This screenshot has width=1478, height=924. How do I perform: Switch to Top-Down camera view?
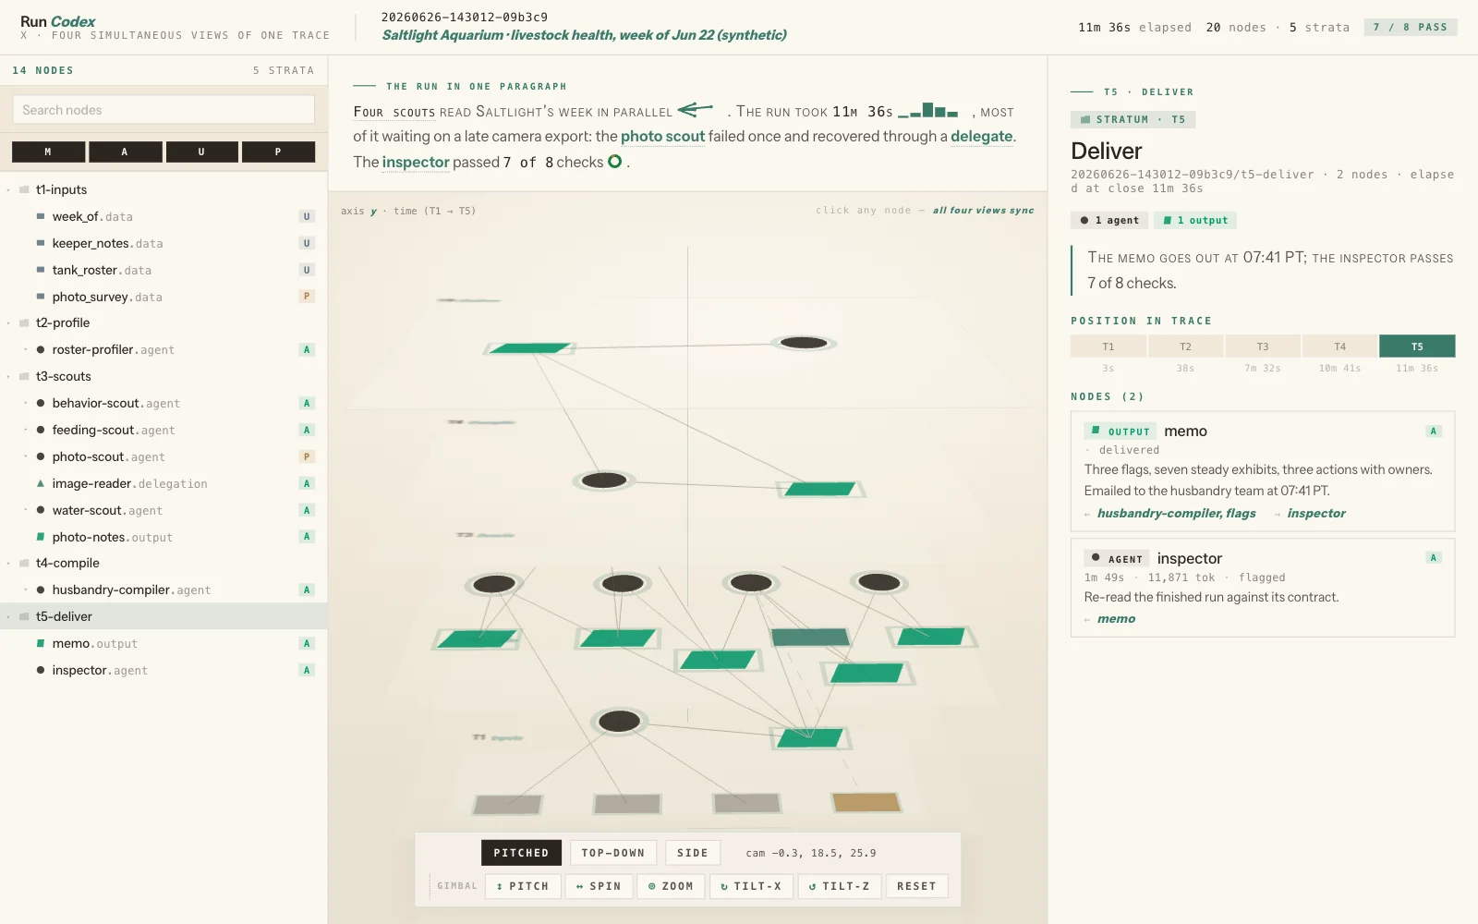[613, 853]
